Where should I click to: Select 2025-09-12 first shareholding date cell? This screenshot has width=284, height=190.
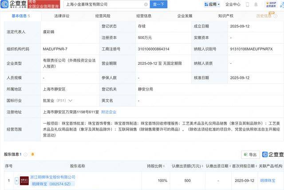pos(245,181)
